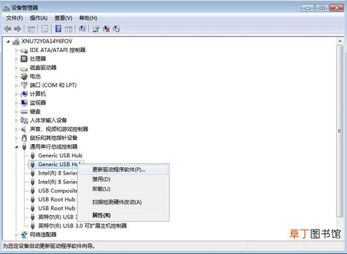Collapse the XNU72Y0A14Y6FOV root node
347x254 pixels.
8,42
